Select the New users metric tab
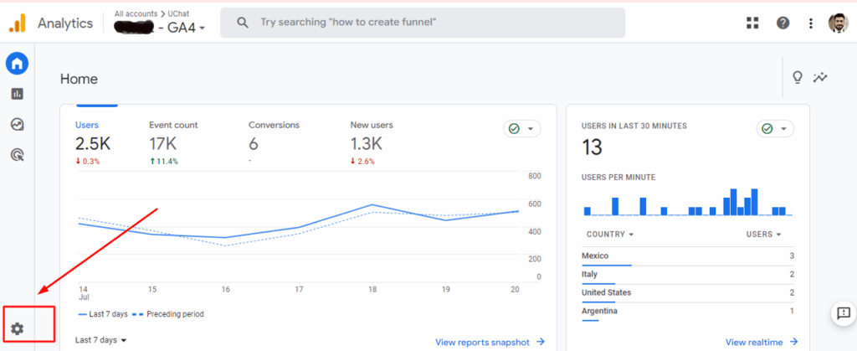The width and height of the screenshot is (857, 351). coord(371,134)
